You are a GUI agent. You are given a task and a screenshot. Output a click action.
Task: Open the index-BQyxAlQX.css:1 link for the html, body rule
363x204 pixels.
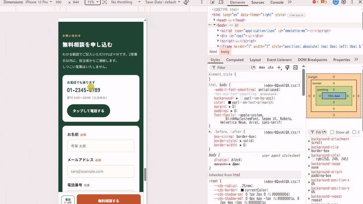click(282, 85)
